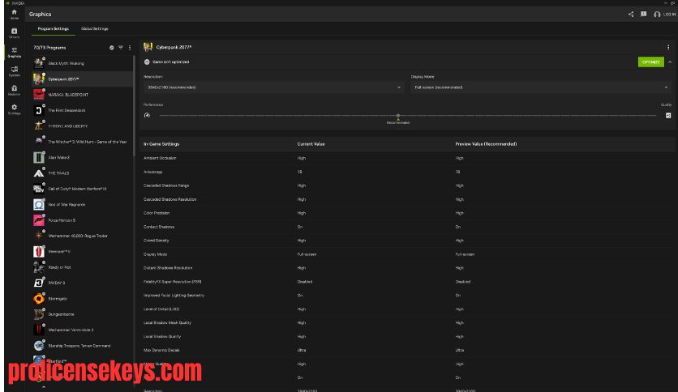Click Max Dynamic Decals setting row
This screenshot has width=678, height=392.
coord(407,350)
